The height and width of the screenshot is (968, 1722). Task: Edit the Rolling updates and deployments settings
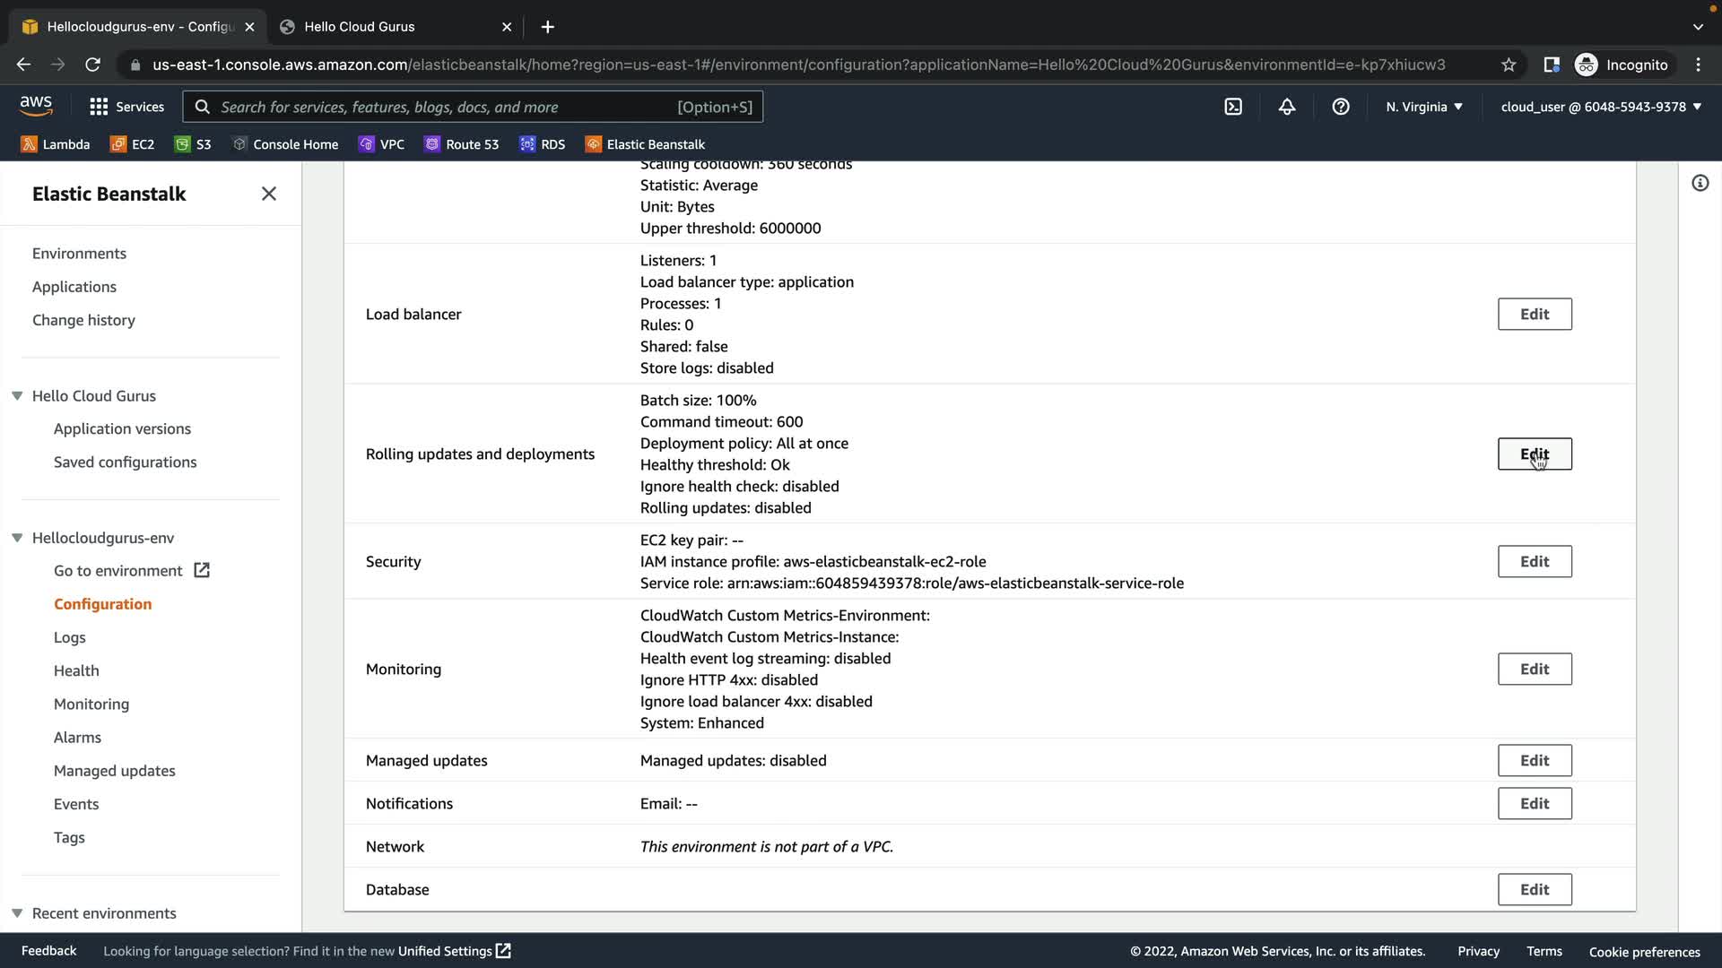click(1534, 454)
